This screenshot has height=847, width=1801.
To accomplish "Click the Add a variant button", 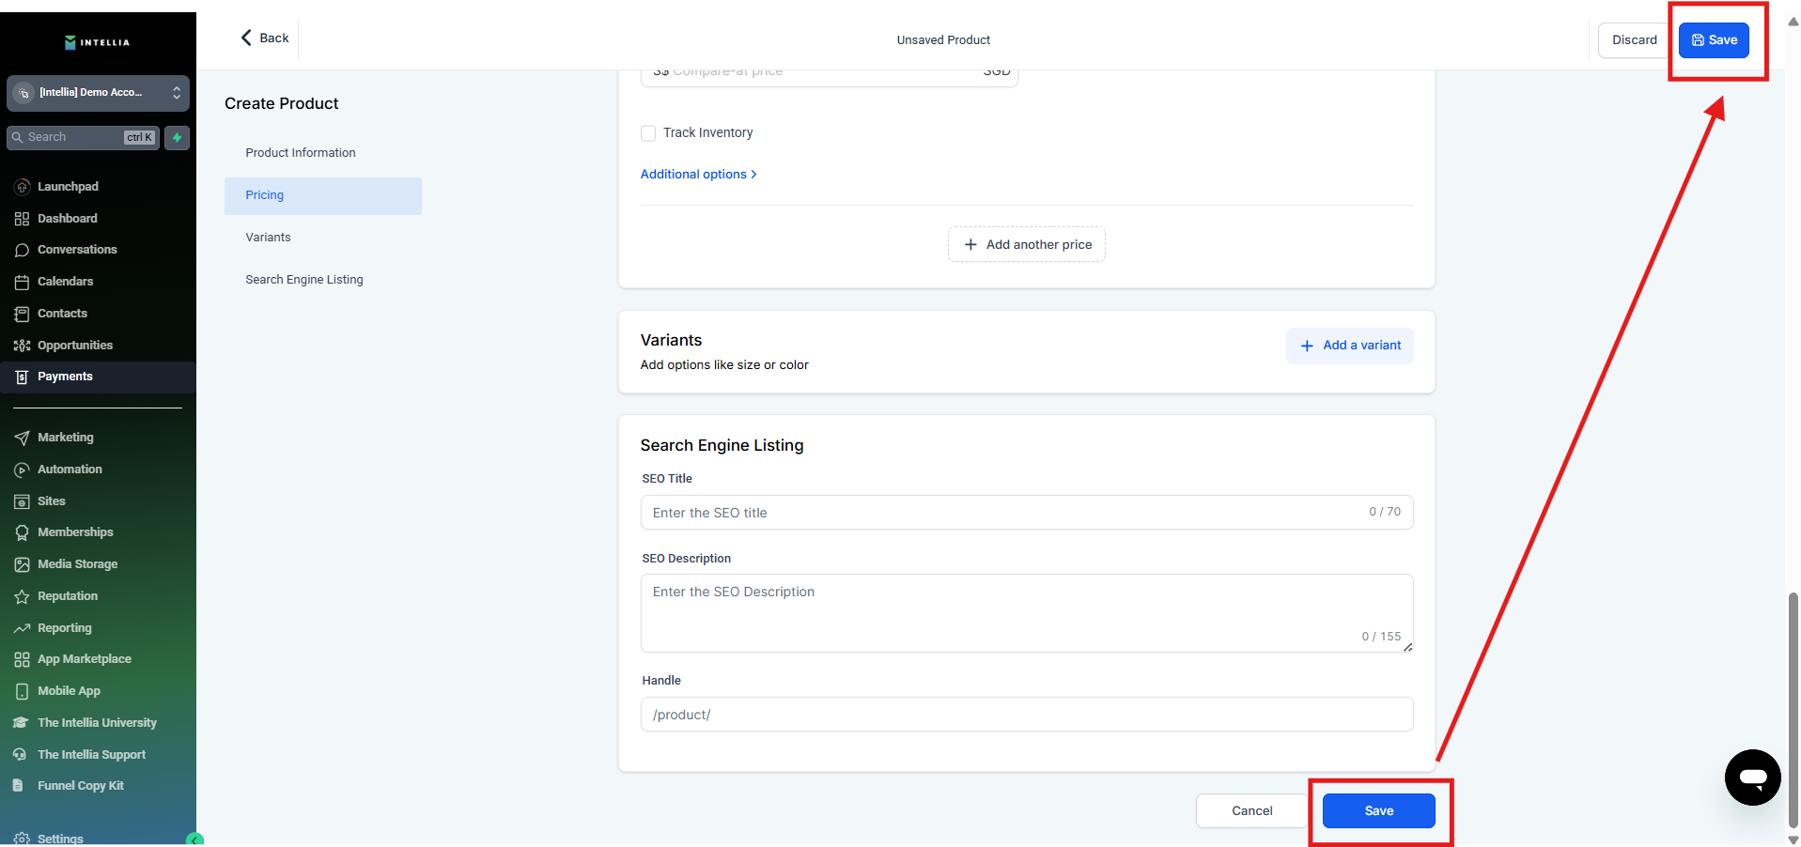I will 1349,346.
